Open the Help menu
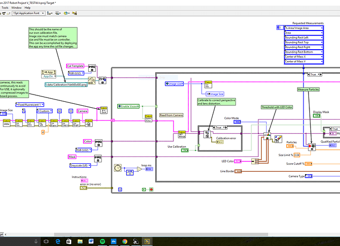Viewport: 340px width, 246px height. [x=28, y=7]
